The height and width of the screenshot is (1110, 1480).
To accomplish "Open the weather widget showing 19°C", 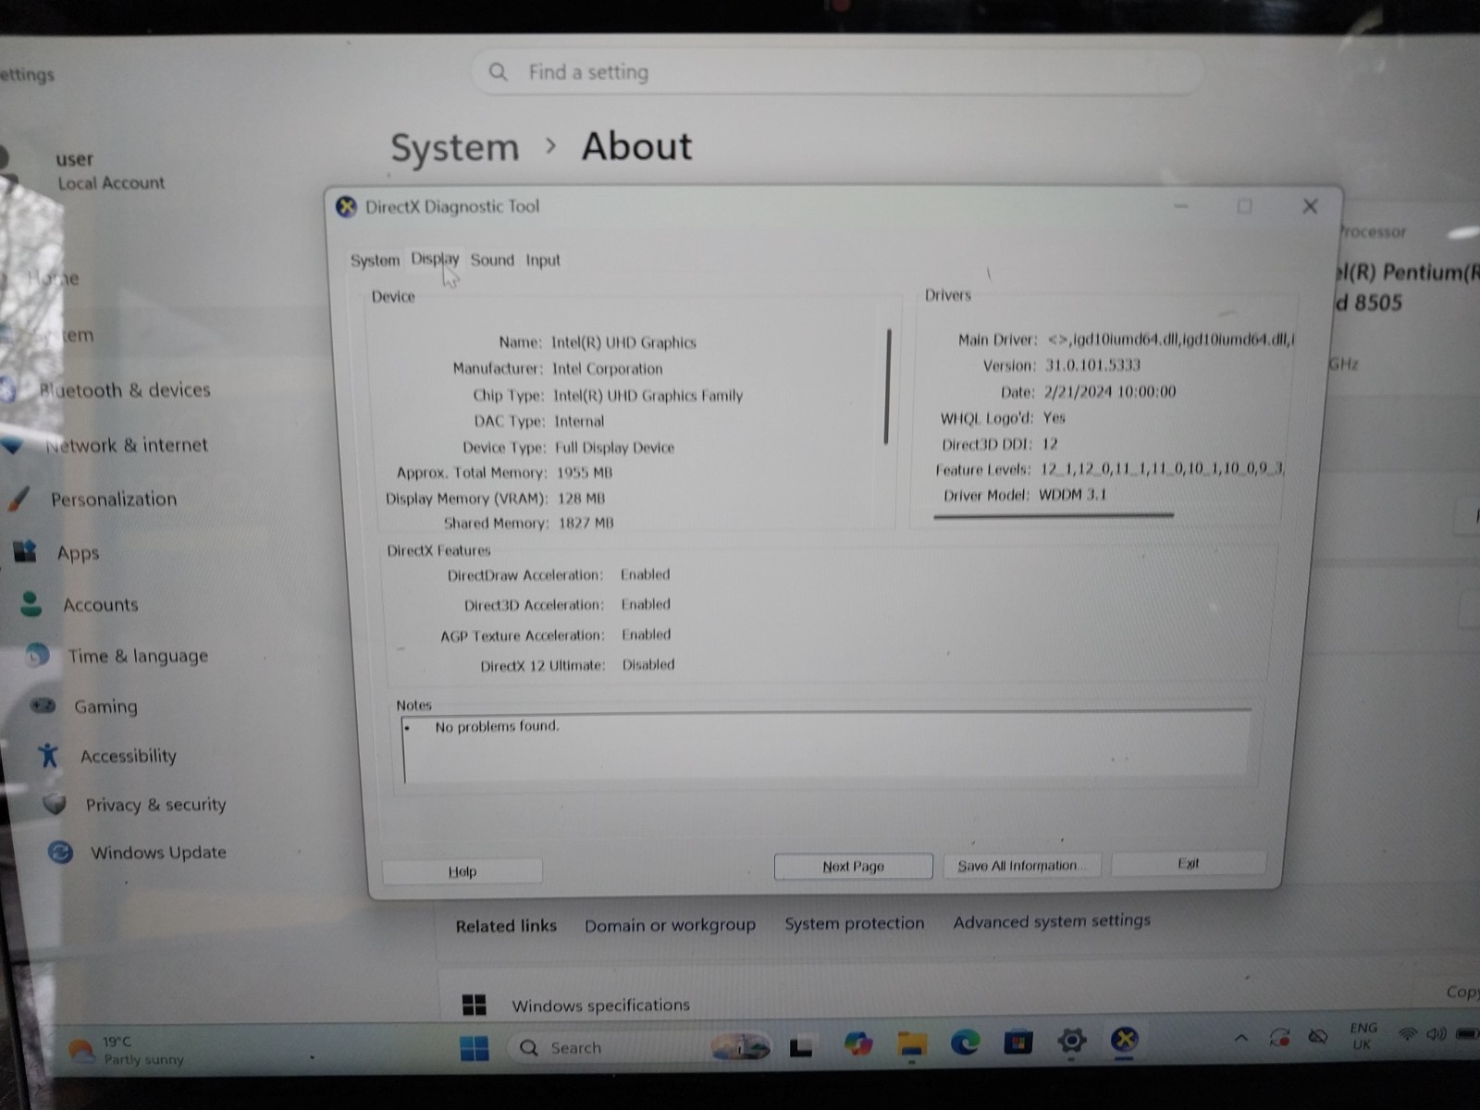I will pyautogui.click(x=127, y=1050).
